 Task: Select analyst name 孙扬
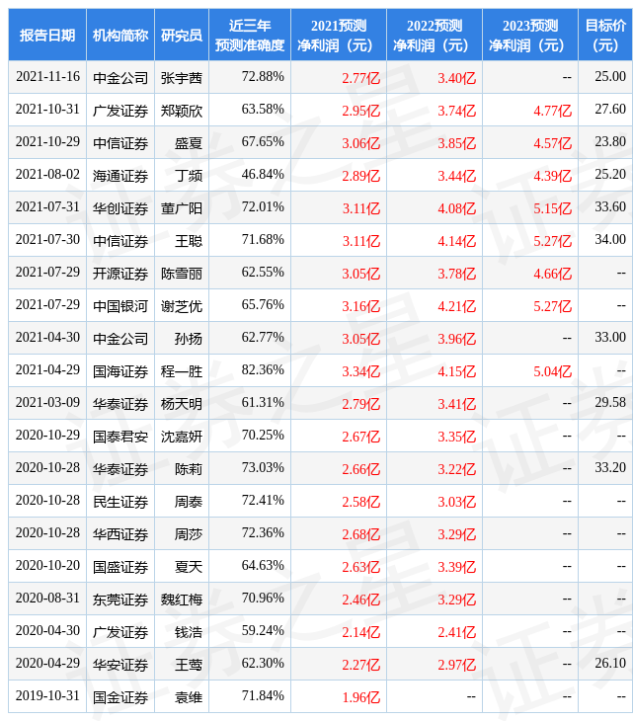click(x=189, y=339)
